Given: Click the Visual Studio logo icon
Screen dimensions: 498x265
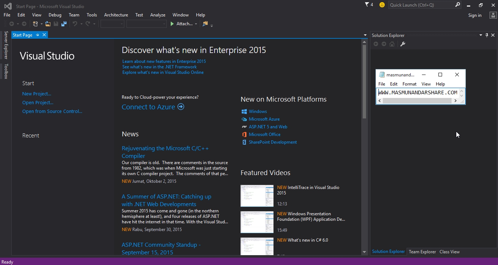Looking at the screenshot, I should pyautogui.click(x=8, y=6).
